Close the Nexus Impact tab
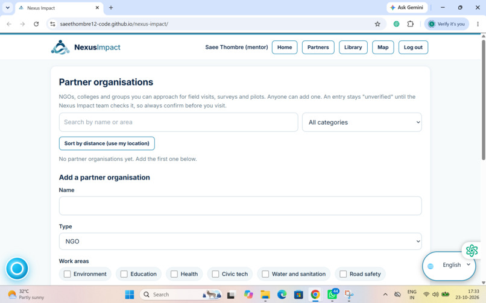 click(97, 8)
